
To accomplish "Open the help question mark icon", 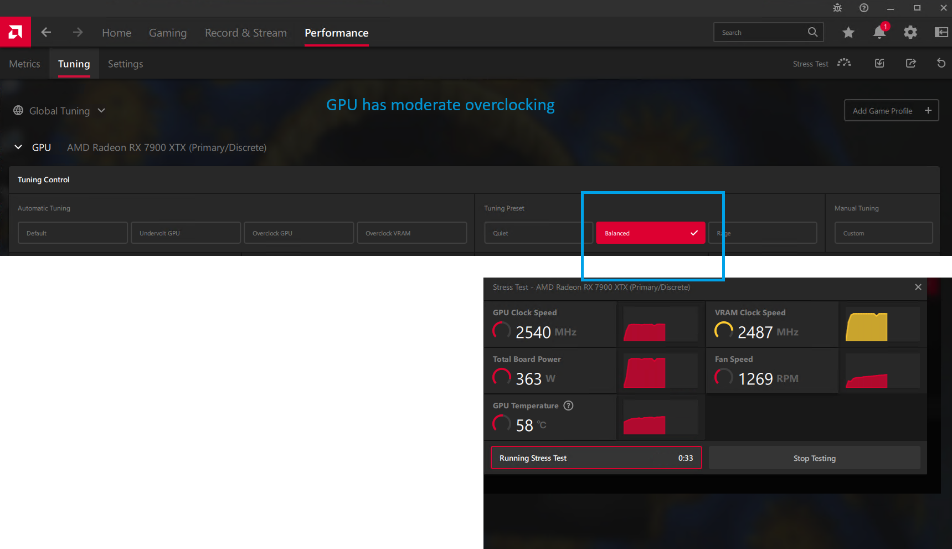I will [864, 8].
